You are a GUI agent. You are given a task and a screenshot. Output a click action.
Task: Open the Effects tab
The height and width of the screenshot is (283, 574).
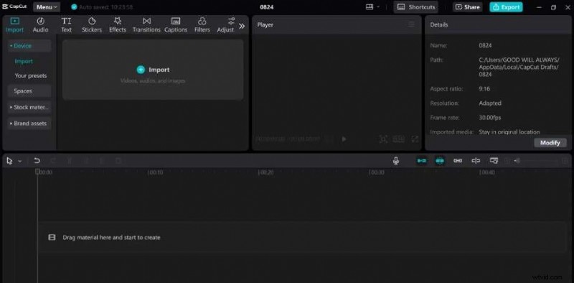[118, 25]
